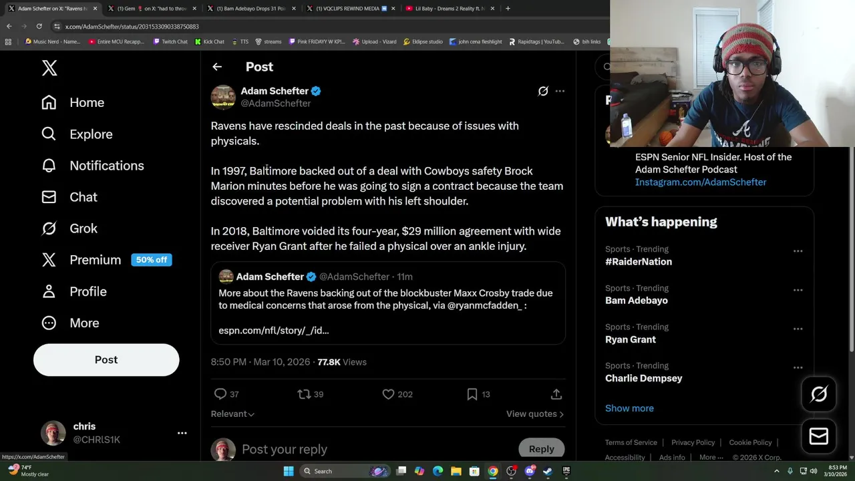This screenshot has height=481, width=855.
Task: Open Explore from the sidebar
Action: click(x=77, y=134)
